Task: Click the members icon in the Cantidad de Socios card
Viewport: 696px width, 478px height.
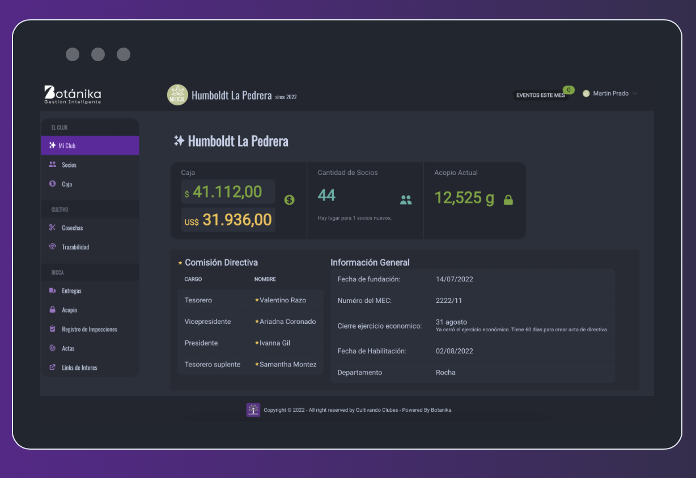Action: coord(406,200)
